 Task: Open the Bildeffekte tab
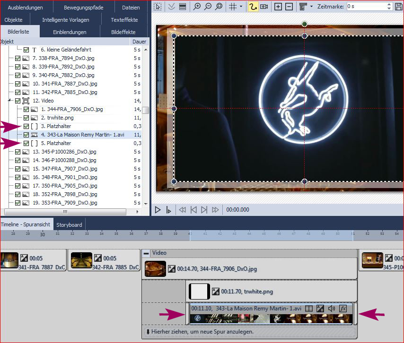123,32
